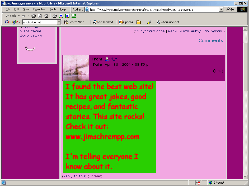Expand the Forward button history dropdown
Image resolution: width=249 pixels, height=186 pixels.
click(x=29, y=16)
